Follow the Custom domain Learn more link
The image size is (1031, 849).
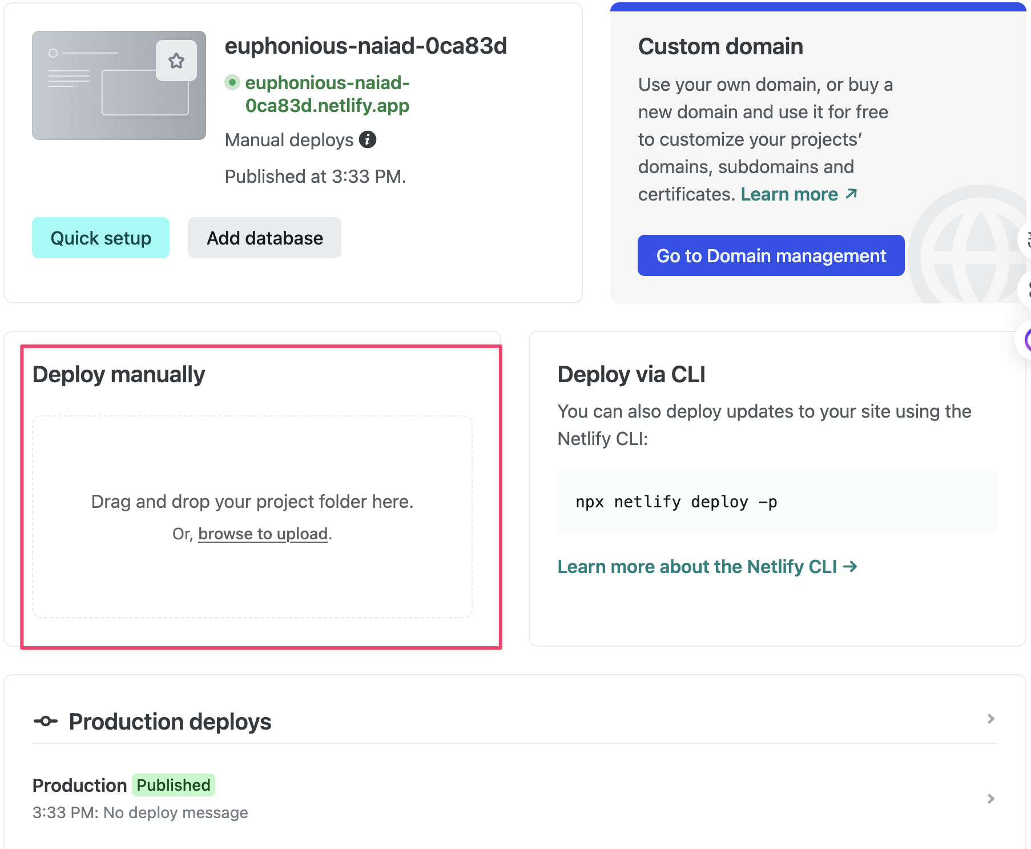pyautogui.click(x=789, y=194)
